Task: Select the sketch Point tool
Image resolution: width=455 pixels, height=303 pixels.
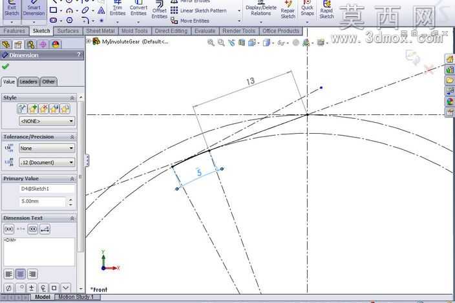Action: [101, 21]
